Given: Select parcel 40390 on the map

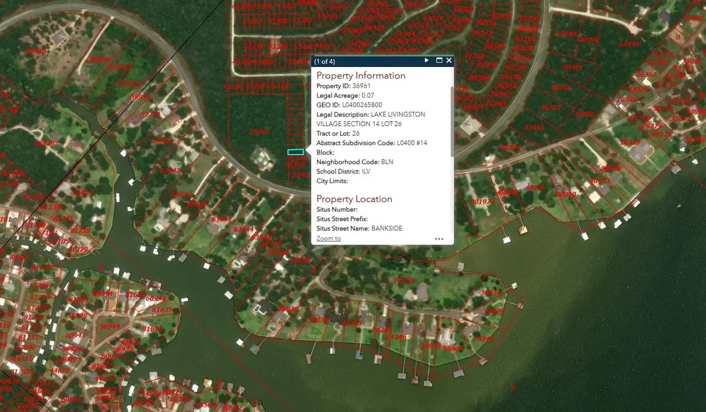Looking at the screenshot, I should coord(588,39).
